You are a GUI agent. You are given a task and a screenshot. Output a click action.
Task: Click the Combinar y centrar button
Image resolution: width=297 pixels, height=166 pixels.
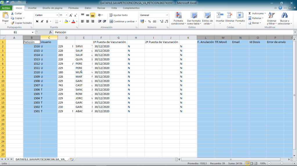coord(122,21)
